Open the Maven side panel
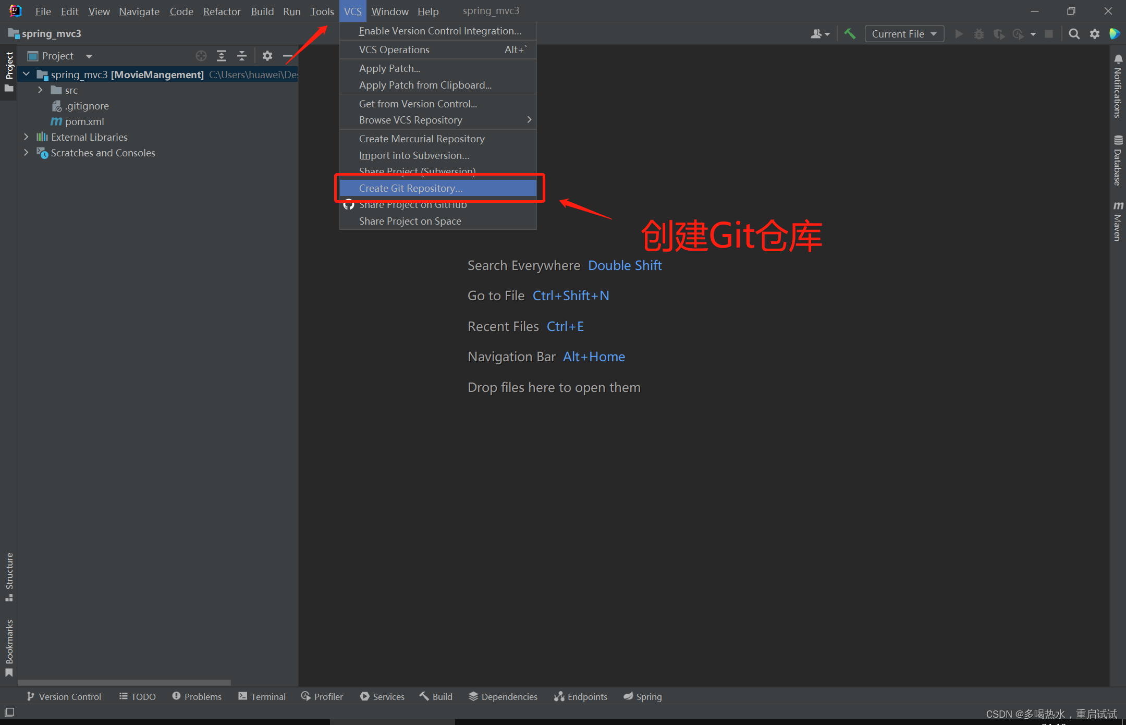The width and height of the screenshot is (1126, 725). (1118, 221)
